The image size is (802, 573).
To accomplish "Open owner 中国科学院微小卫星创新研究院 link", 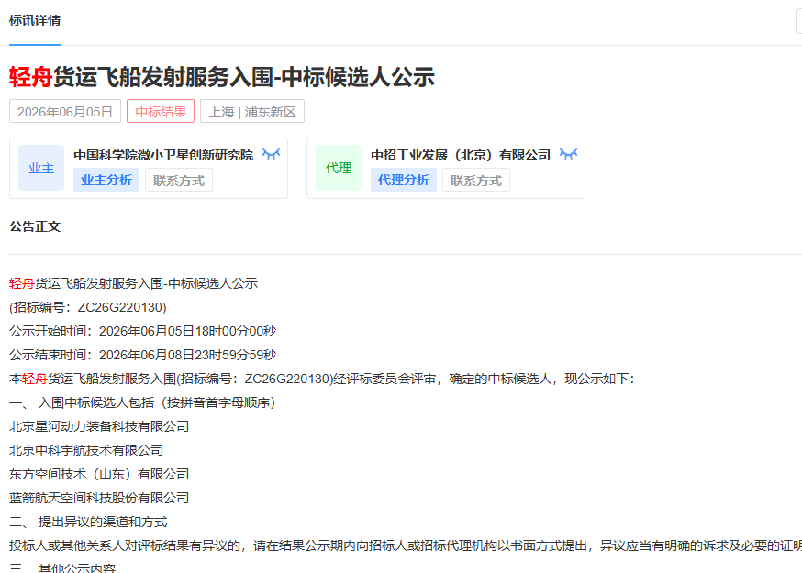I will 163,155.
